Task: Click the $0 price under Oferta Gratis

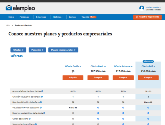Action: [73, 71]
